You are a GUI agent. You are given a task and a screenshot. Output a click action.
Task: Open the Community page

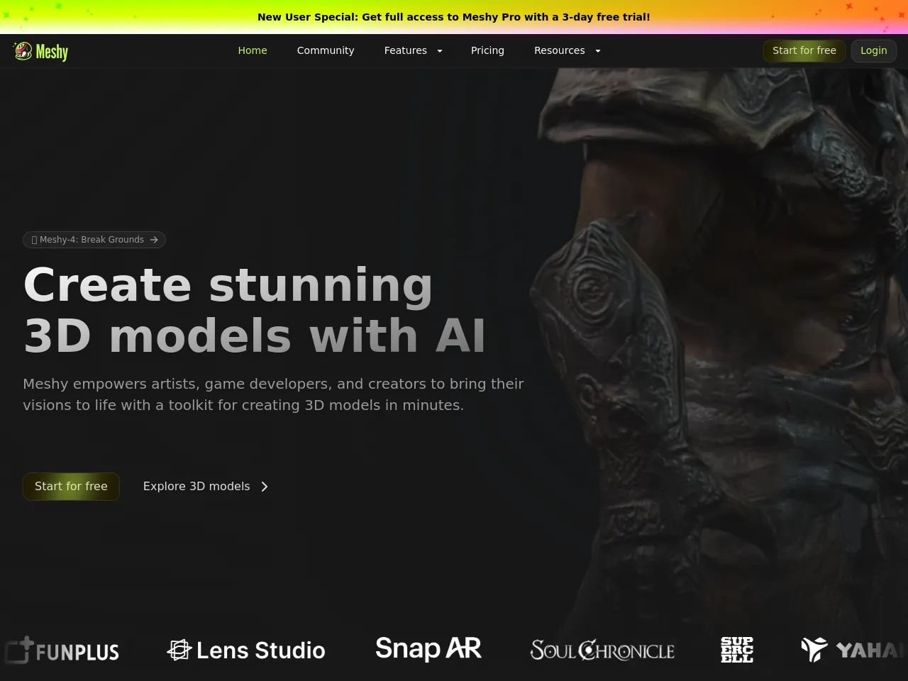tap(326, 50)
